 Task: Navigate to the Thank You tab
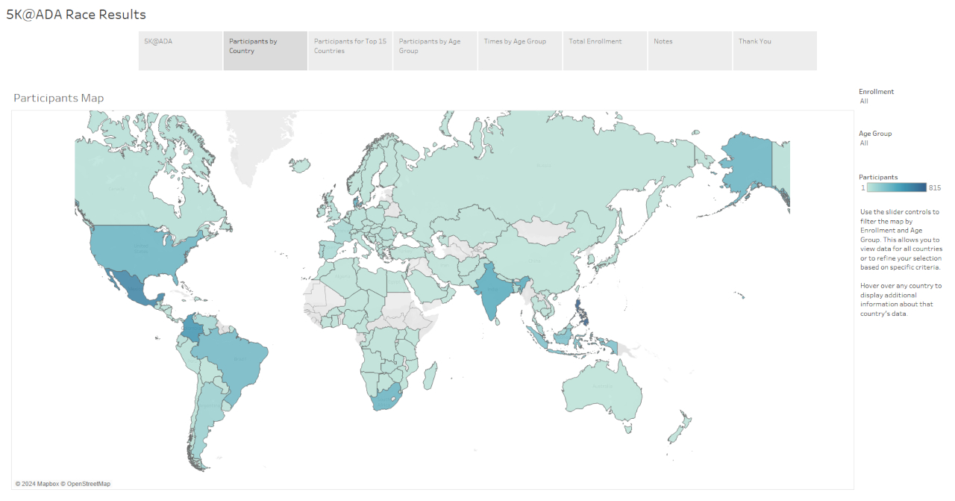(x=774, y=51)
